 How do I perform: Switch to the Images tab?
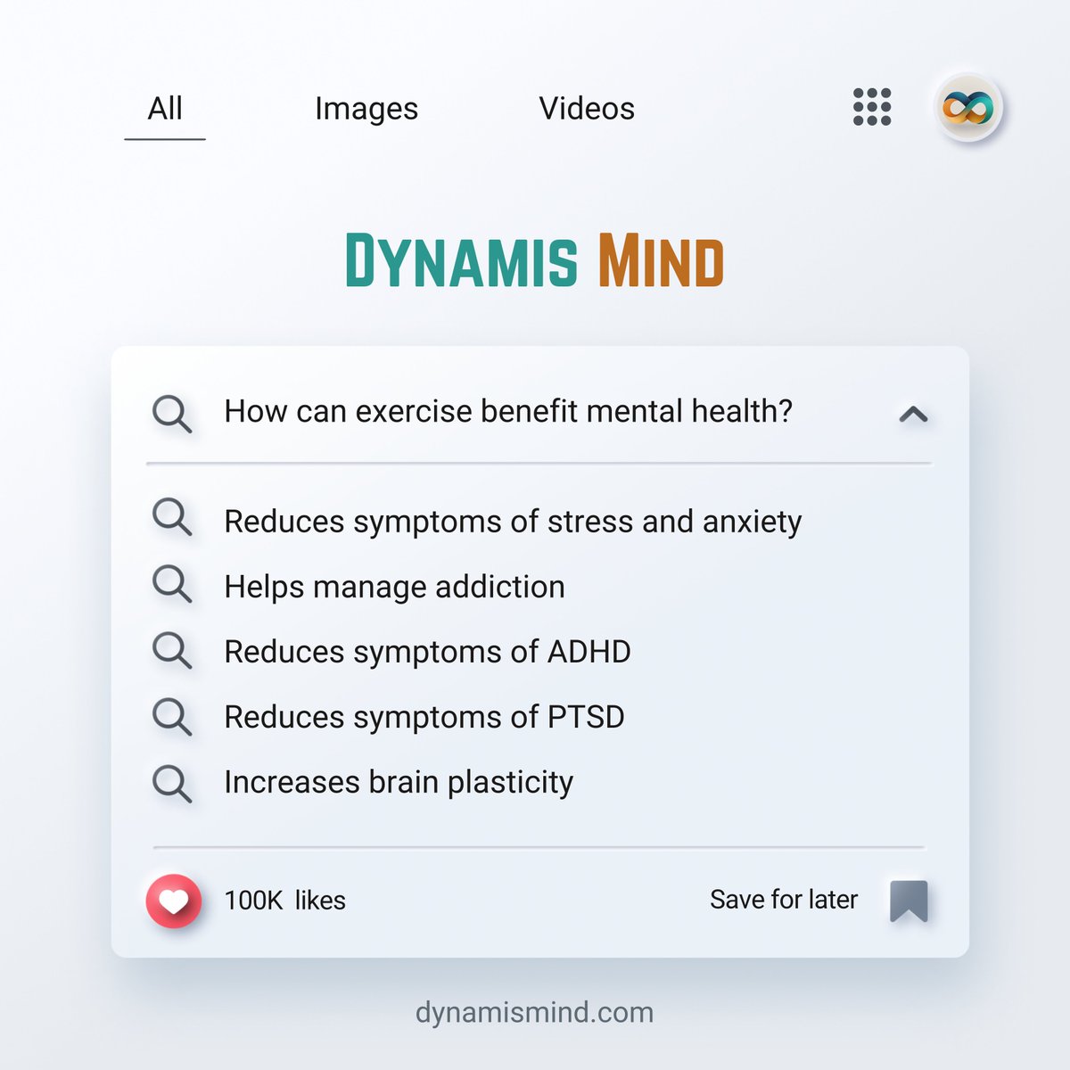[366, 109]
